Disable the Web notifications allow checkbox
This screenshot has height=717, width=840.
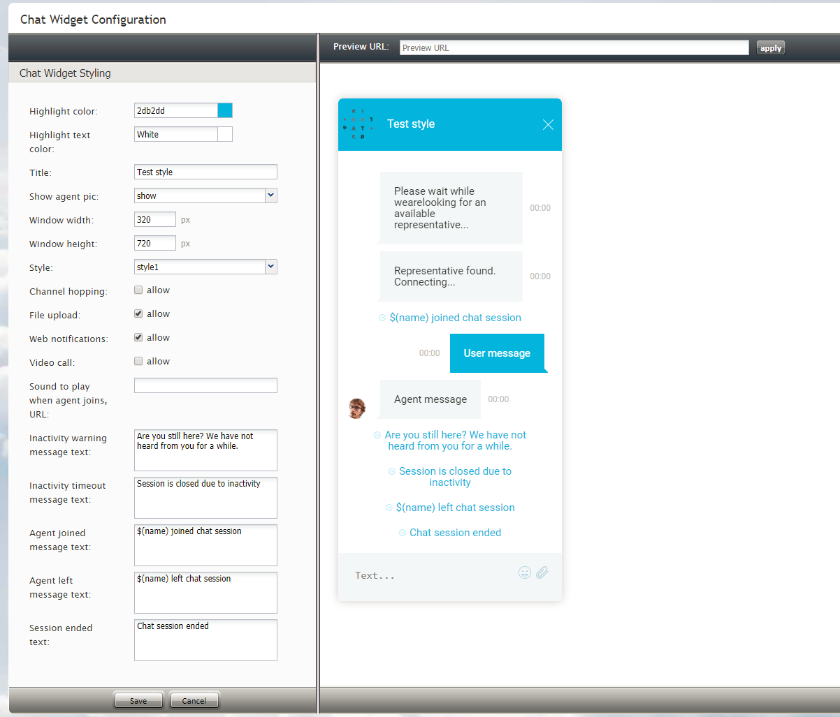point(138,337)
